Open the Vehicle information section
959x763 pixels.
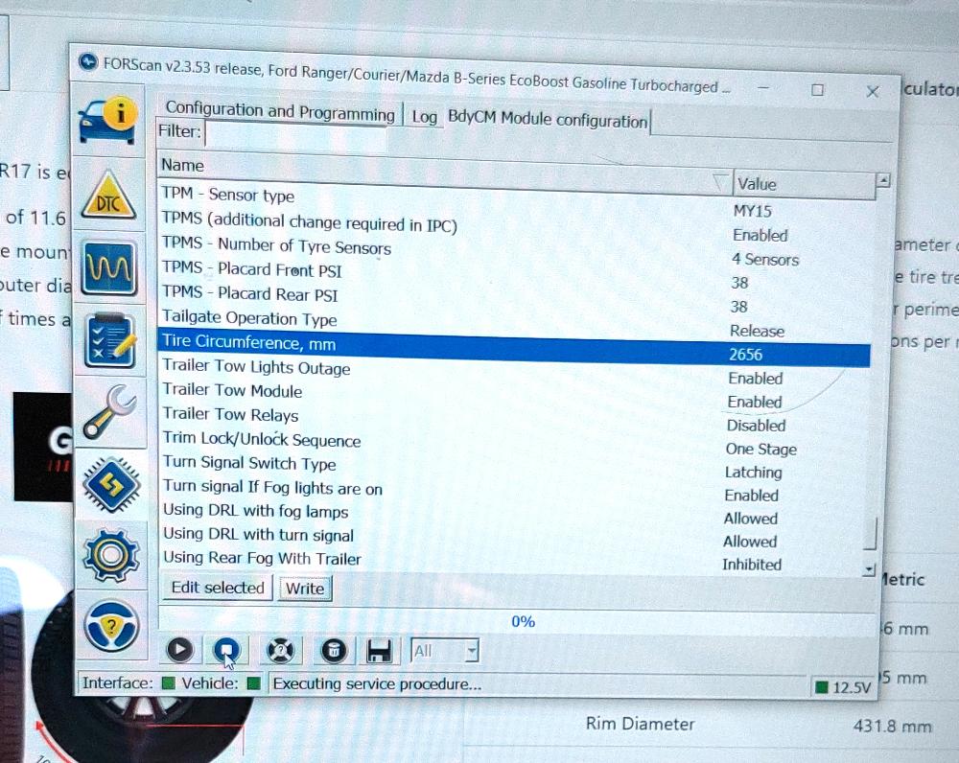coord(108,121)
